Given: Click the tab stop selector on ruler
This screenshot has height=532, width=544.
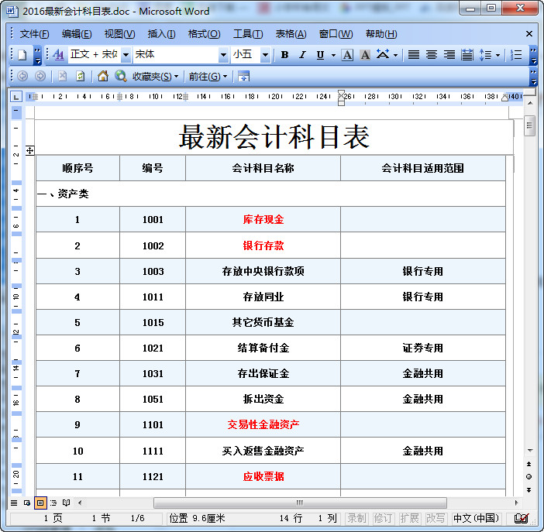Looking at the screenshot, I should tap(16, 97).
